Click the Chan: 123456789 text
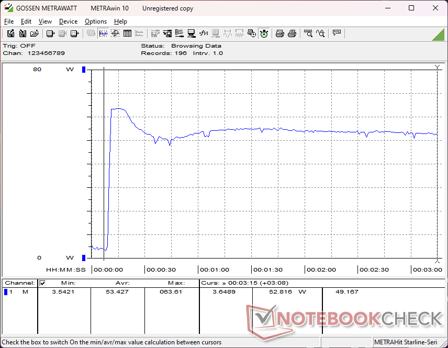 click(33, 53)
